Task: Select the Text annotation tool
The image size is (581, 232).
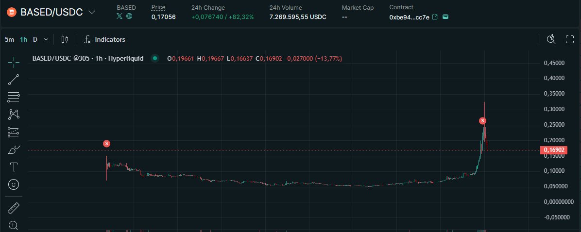Action: coord(14,167)
